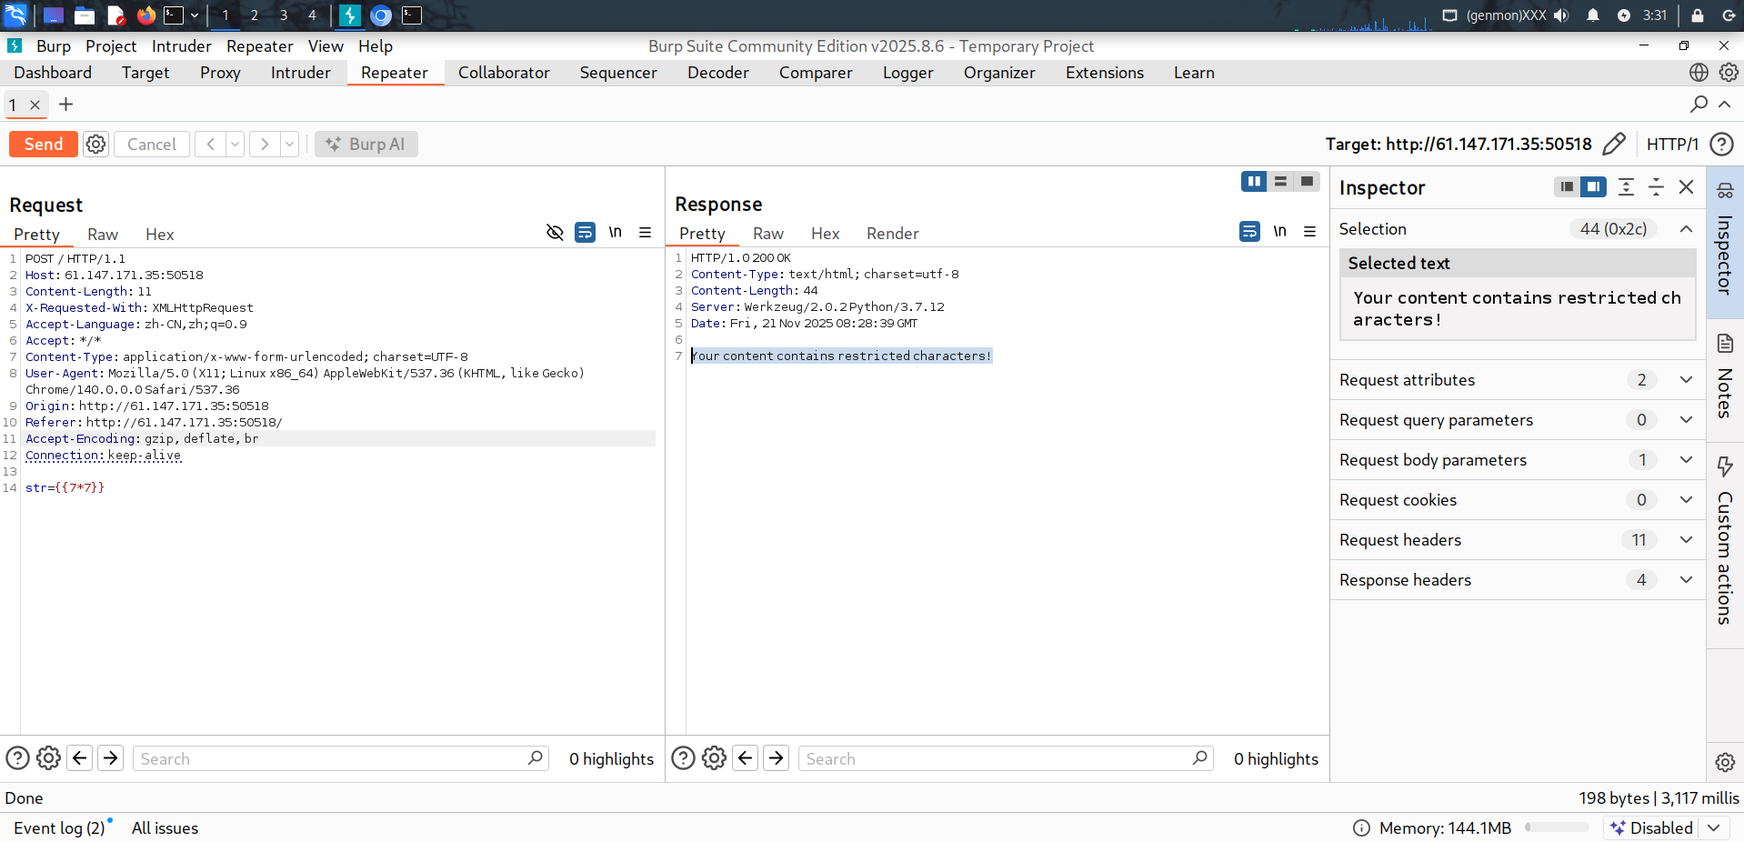Screen dimensions: 1744x842
Task: Click Response search input field
Action: pos(1006,758)
